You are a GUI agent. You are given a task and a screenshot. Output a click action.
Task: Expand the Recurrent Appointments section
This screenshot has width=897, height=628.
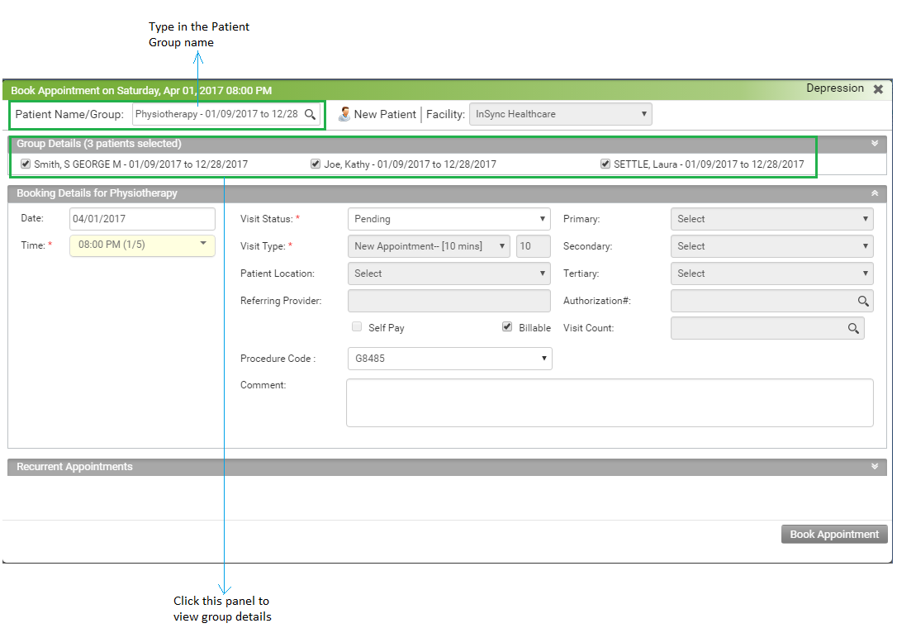(x=874, y=467)
